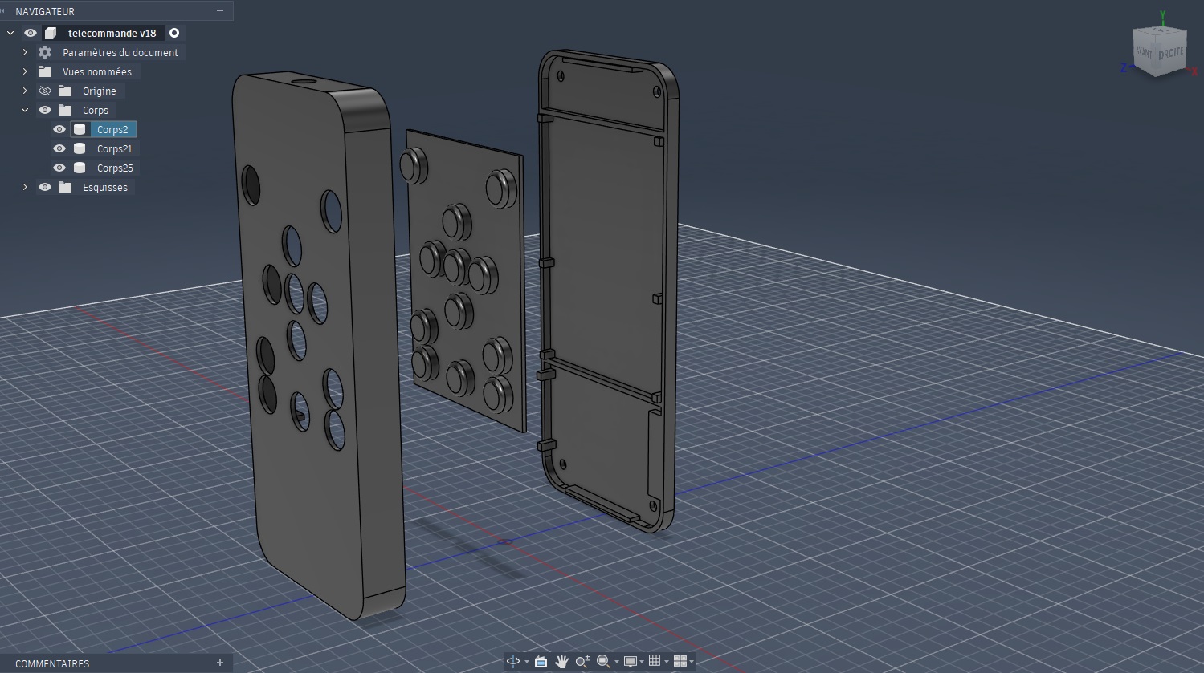The height and width of the screenshot is (673, 1204).
Task: Expand the Vues nommées folder
Action: coord(25,71)
